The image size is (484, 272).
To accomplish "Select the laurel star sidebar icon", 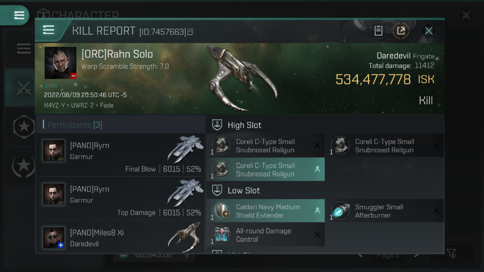I will click(x=24, y=166).
